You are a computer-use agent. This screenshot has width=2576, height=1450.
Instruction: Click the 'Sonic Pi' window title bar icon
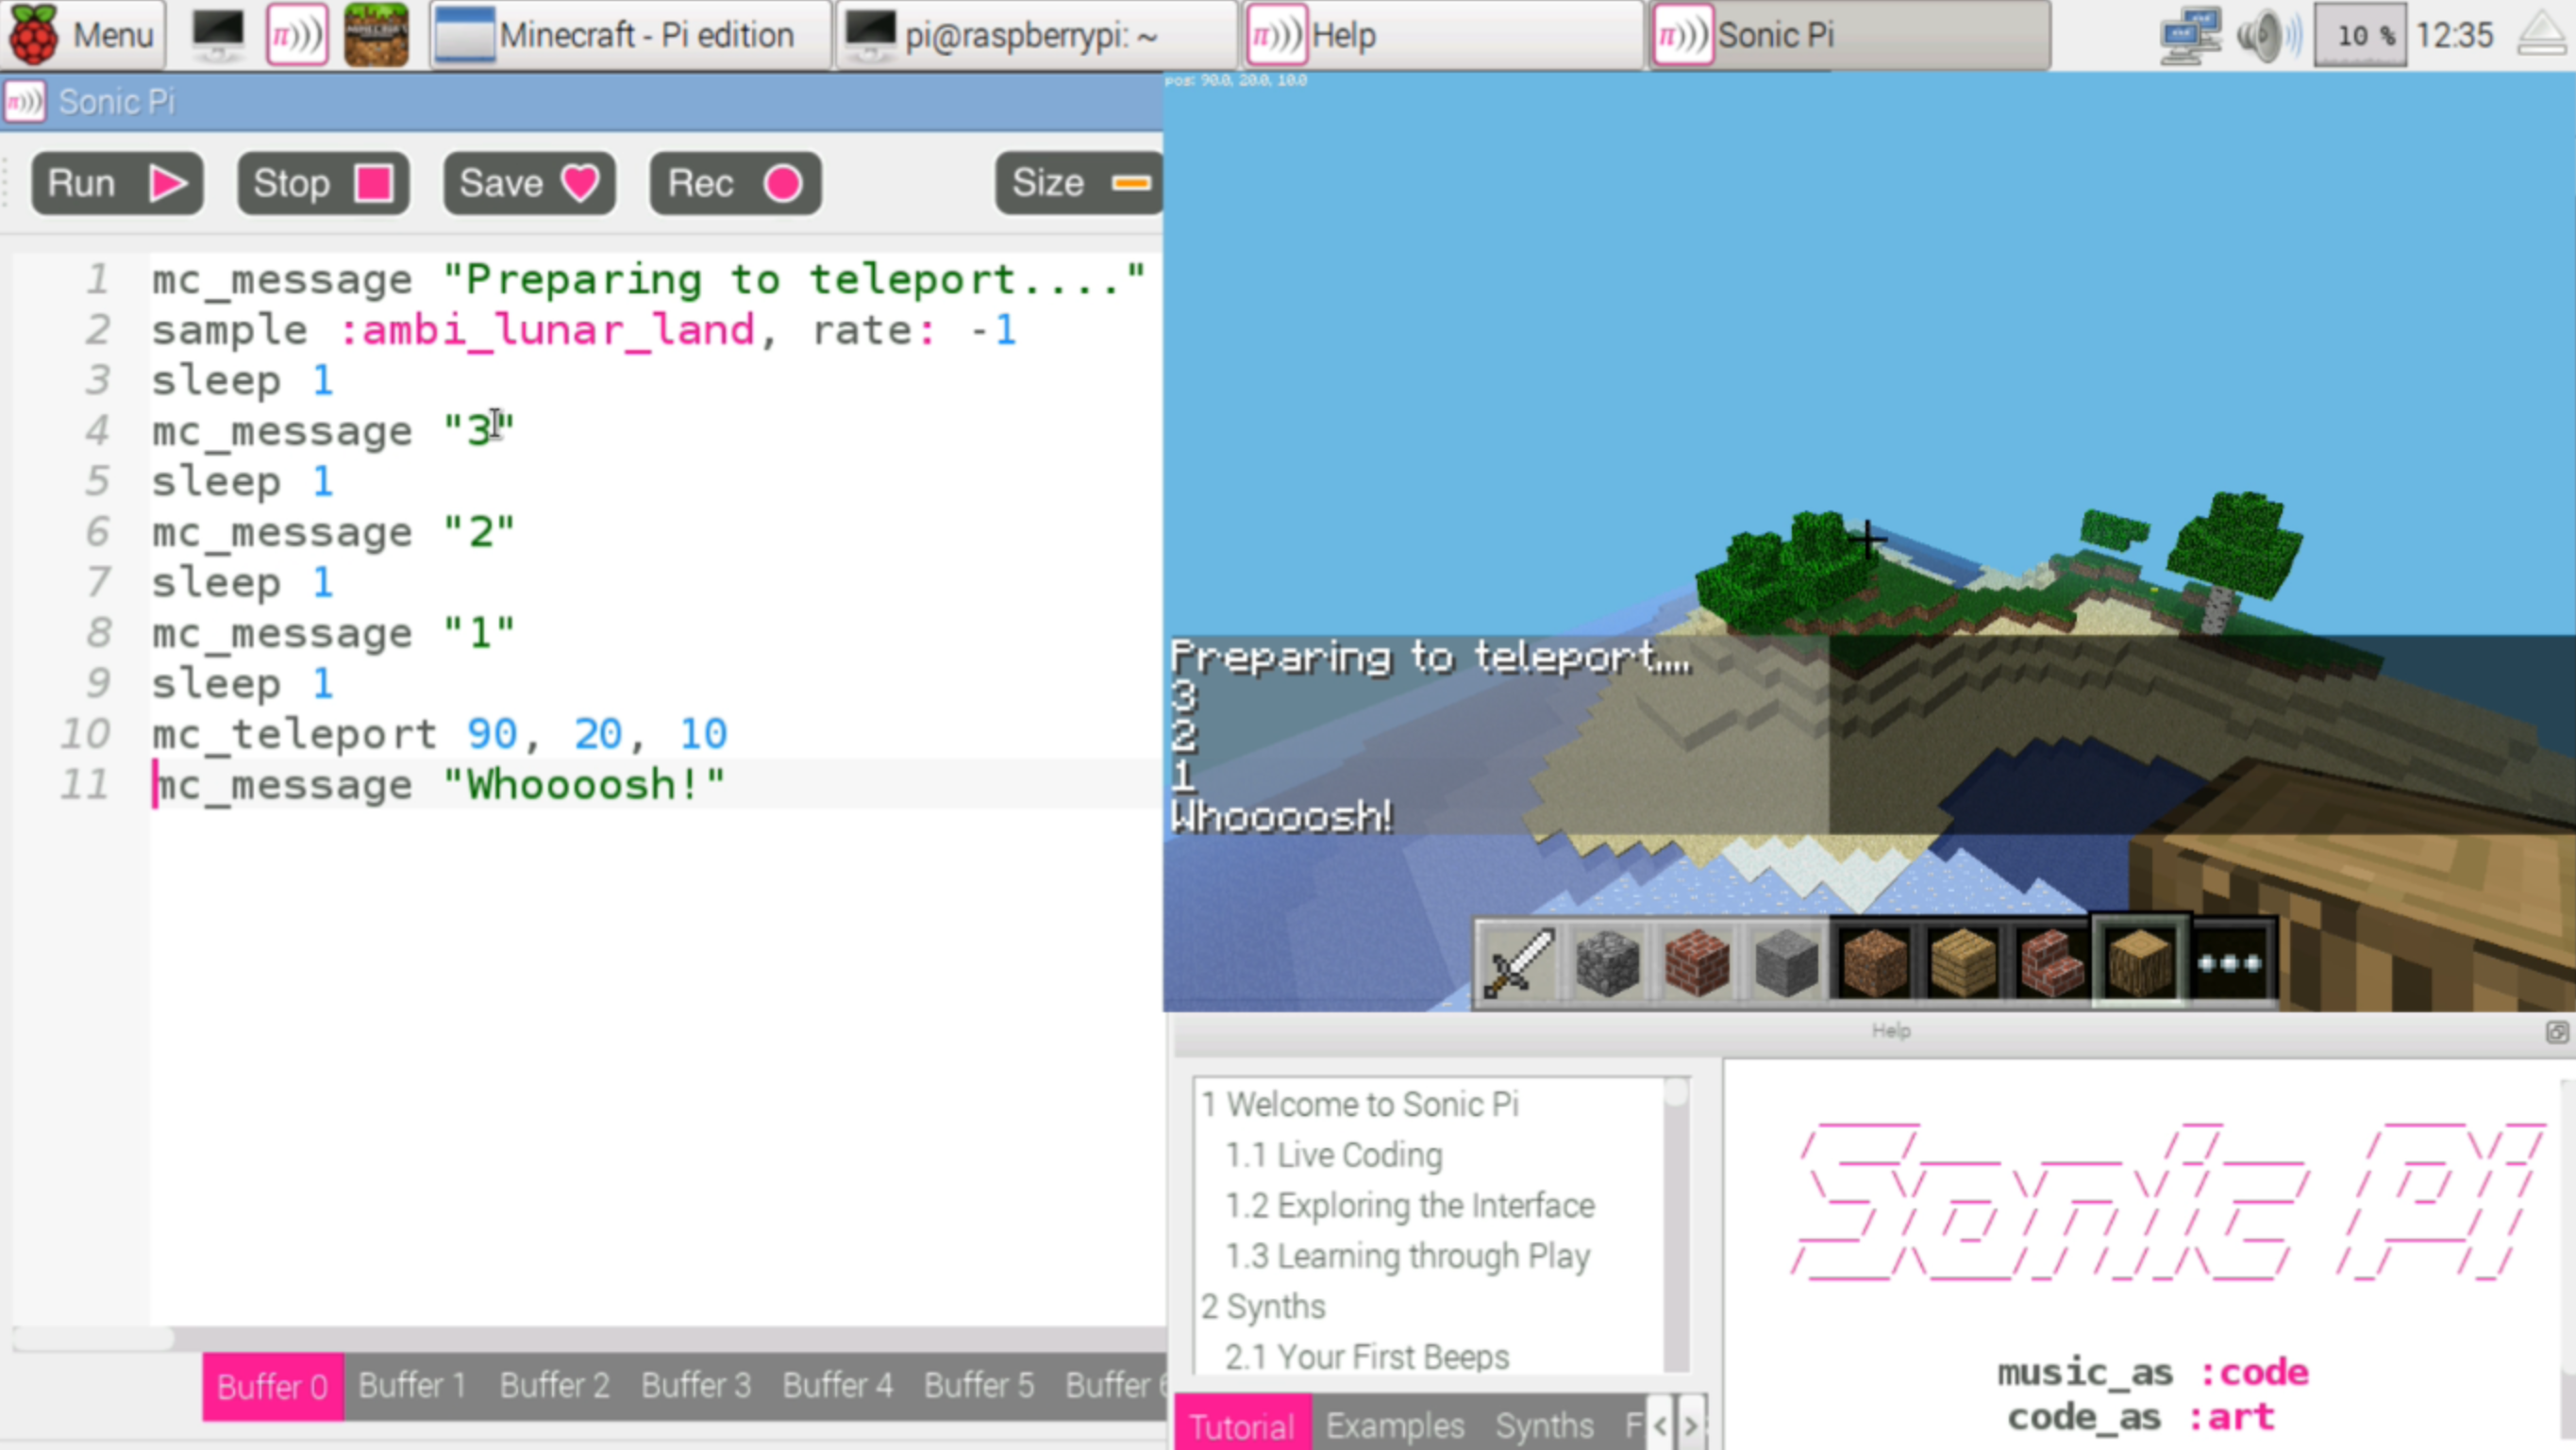pos(24,101)
